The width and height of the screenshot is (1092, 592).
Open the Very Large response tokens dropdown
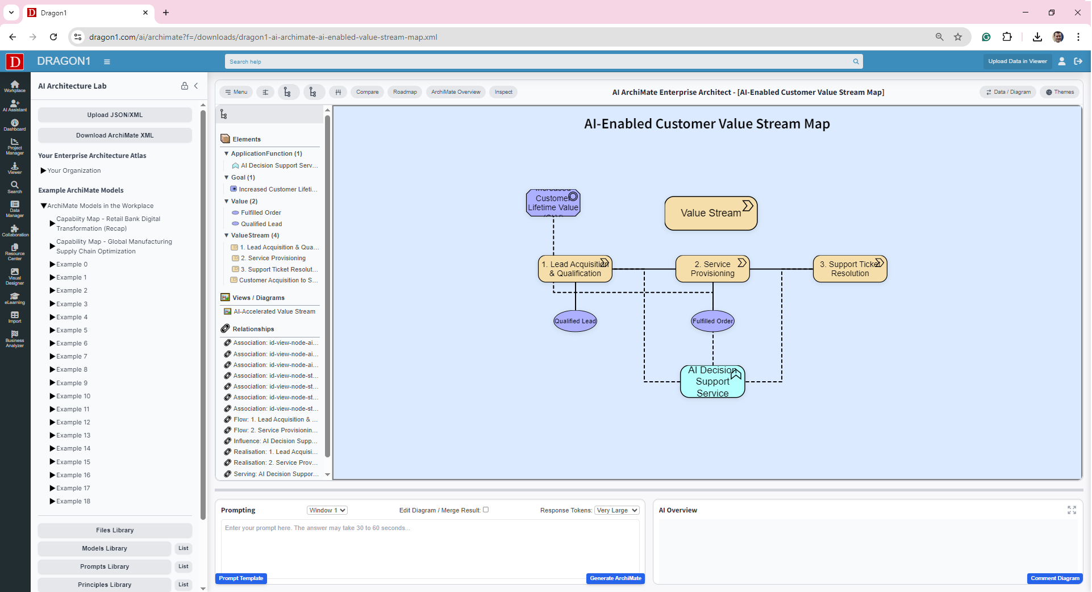[x=616, y=510]
